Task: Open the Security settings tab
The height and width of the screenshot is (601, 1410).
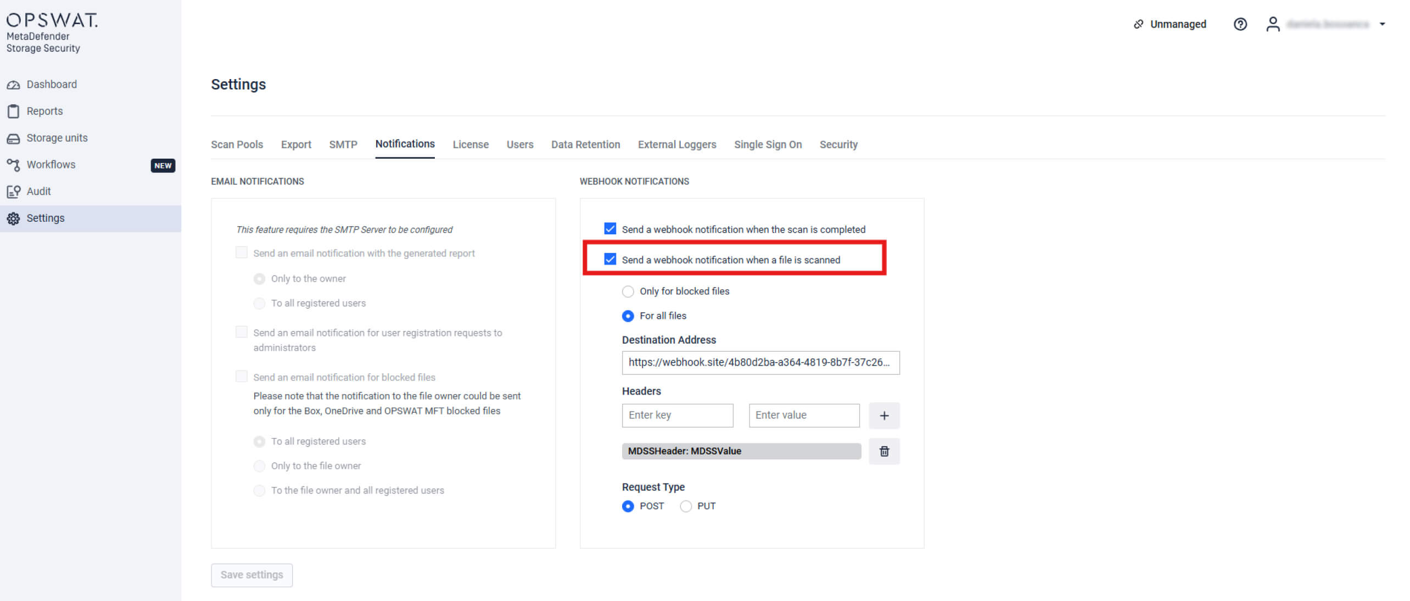Action: click(x=838, y=144)
